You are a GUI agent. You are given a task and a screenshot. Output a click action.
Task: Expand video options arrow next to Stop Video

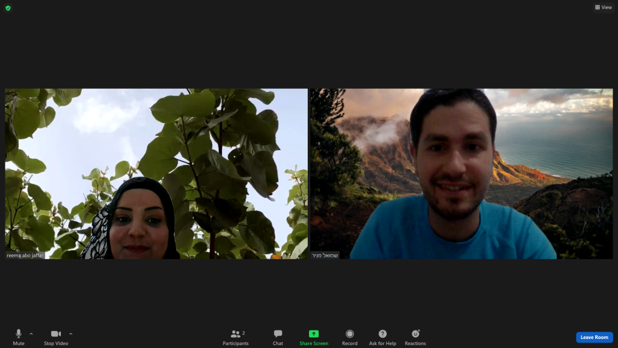pyautogui.click(x=71, y=333)
